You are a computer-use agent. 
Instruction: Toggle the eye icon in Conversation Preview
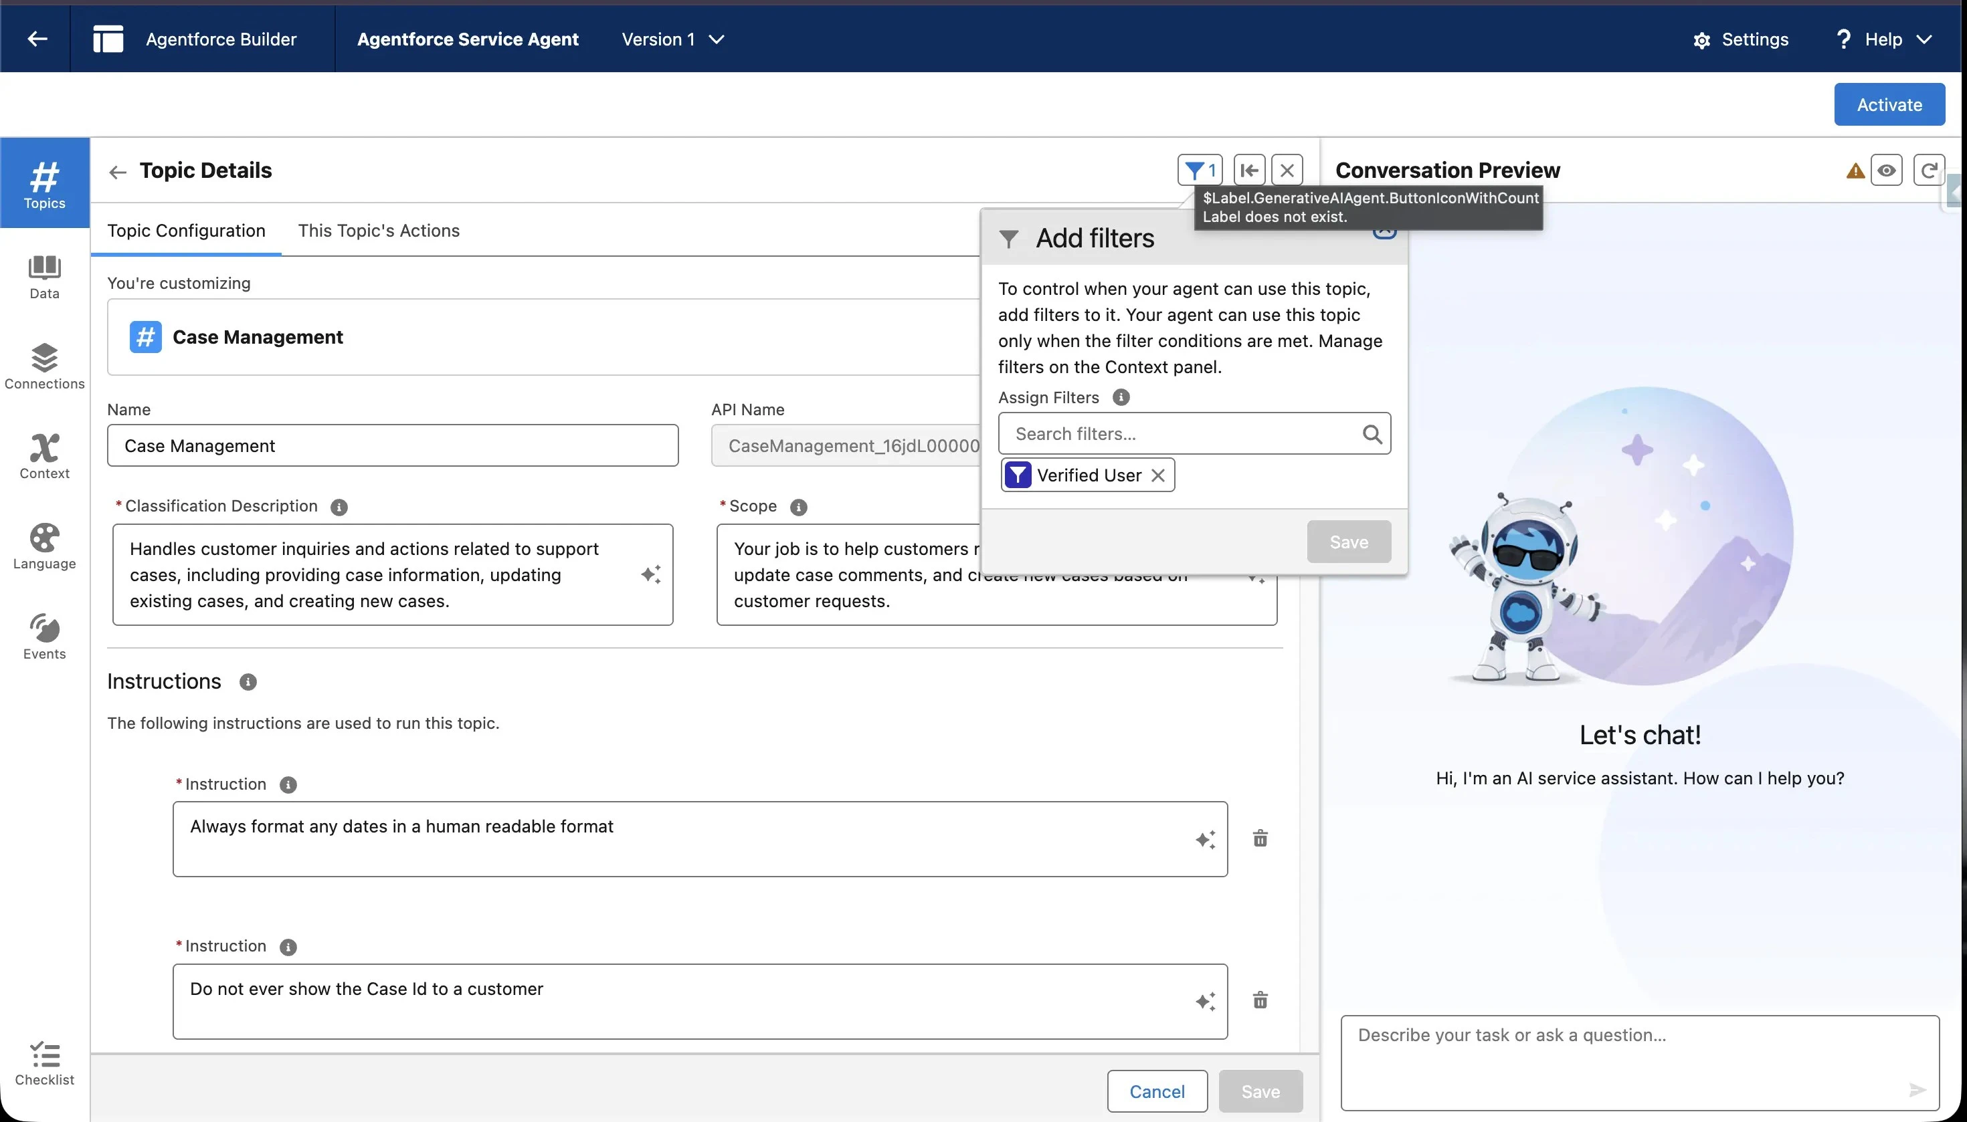coord(1886,171)
